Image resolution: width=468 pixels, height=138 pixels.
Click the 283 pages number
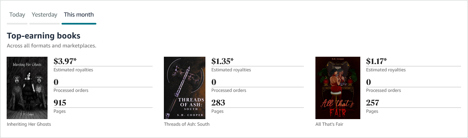click(x=218, y=103)
